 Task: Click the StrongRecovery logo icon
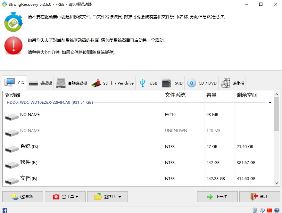click(14, 22)
